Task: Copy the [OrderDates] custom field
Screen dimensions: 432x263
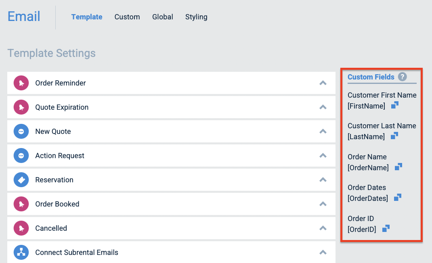Action: coord(398,197)
